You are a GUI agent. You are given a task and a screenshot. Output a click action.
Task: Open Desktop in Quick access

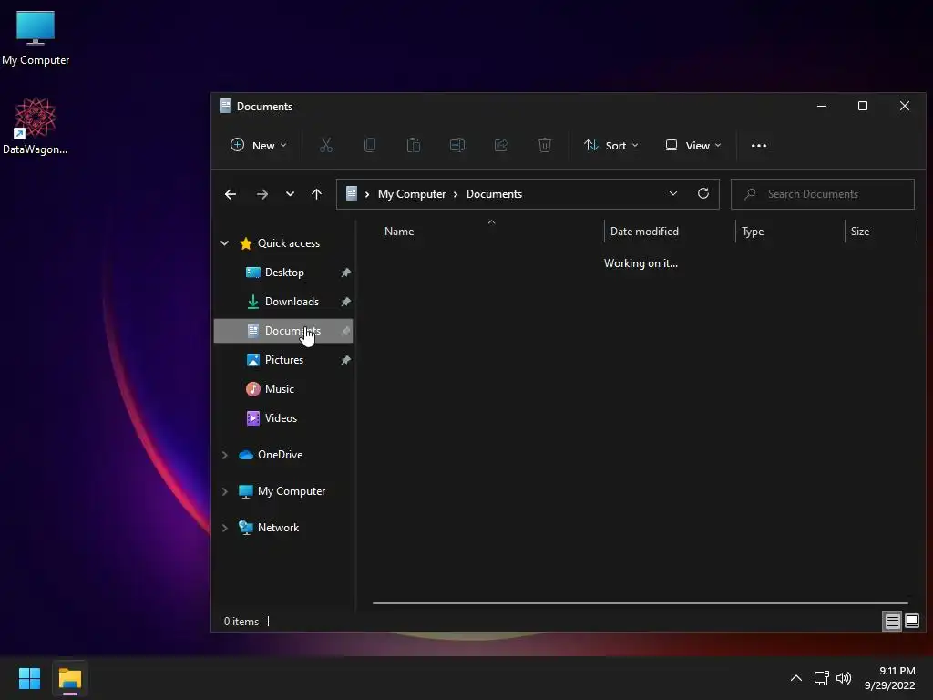[284, 273]
